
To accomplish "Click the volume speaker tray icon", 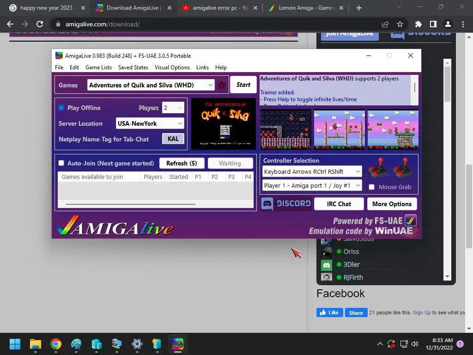I will tap(415, 344).
